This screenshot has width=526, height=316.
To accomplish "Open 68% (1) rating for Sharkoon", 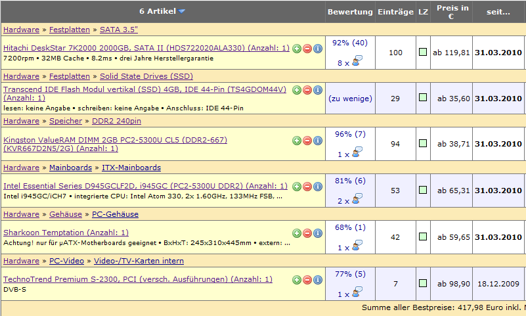I will click(x=350, y=227).
